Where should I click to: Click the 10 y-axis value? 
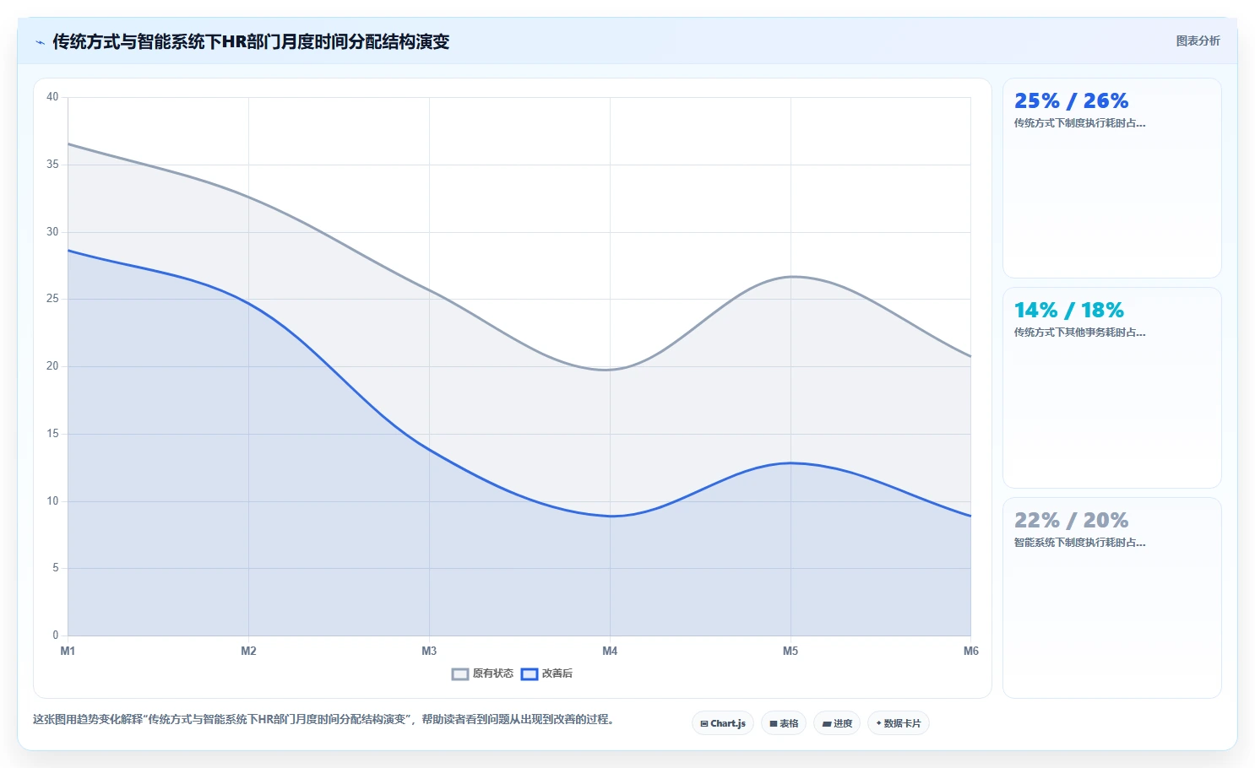[52, 501]
